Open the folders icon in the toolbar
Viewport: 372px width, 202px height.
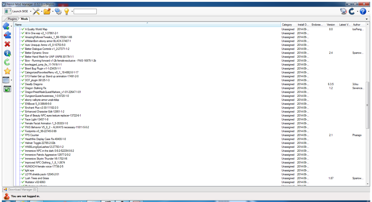click(x=47, y=11)
